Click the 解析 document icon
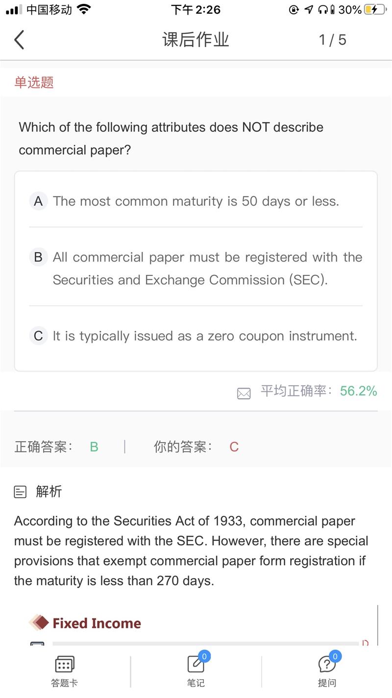This screenshot has height=698, width=392. (20, 492)
